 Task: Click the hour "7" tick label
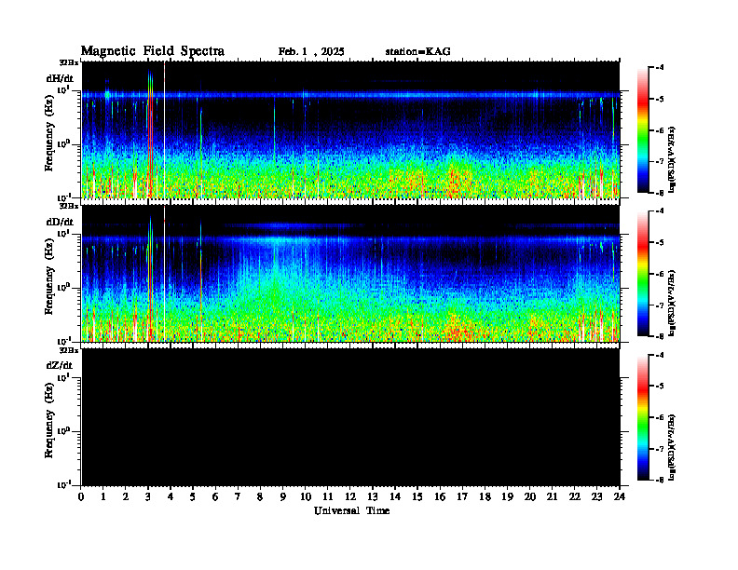click(x=238, y=496)
